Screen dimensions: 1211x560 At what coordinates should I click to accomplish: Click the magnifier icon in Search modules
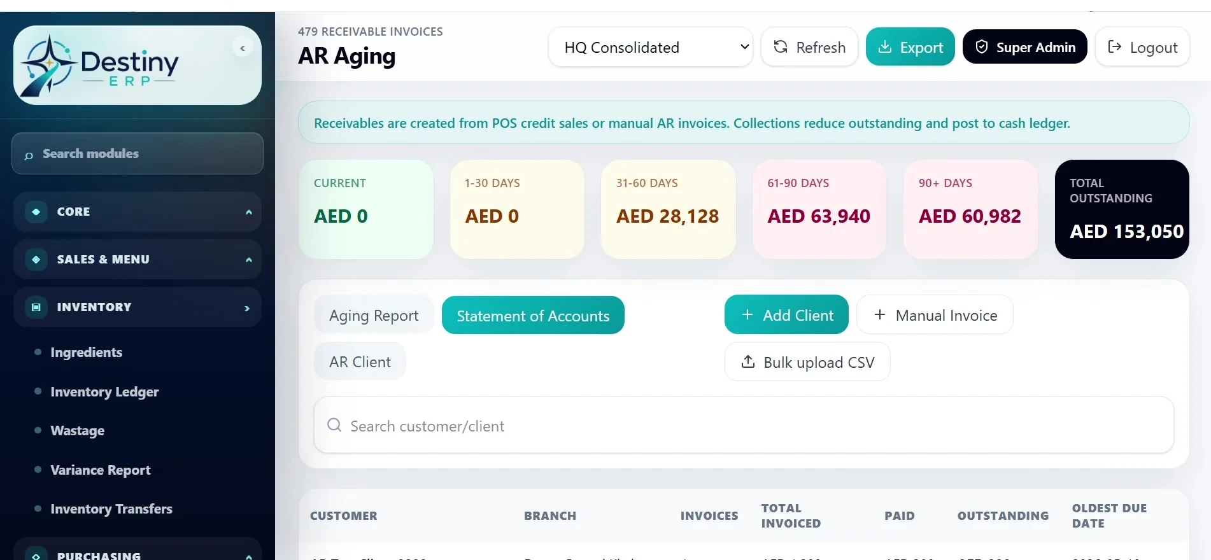(x=29, y=155)
